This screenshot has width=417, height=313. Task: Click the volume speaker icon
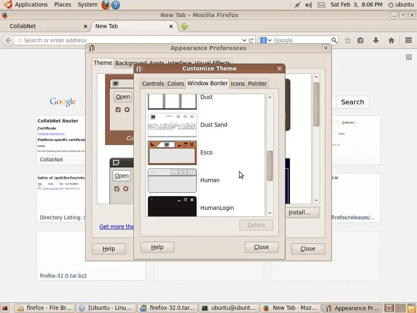(x=308, y=5)
